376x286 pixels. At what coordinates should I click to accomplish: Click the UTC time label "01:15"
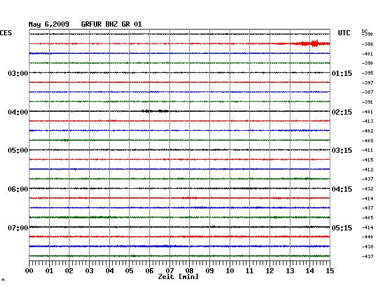(x=342, y=73)
